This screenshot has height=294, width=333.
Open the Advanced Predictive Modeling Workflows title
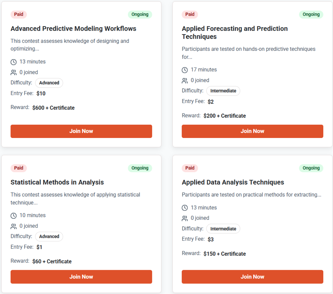74,29
